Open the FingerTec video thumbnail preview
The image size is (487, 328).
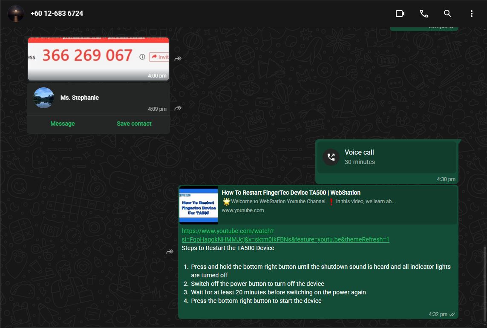(x=199, y=205)
